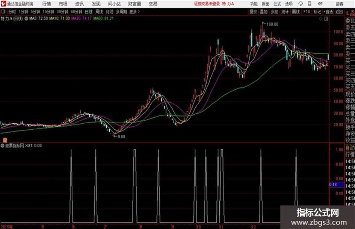Open the 选项 menu
355x229 pixels.
click(x=289, y=4)
